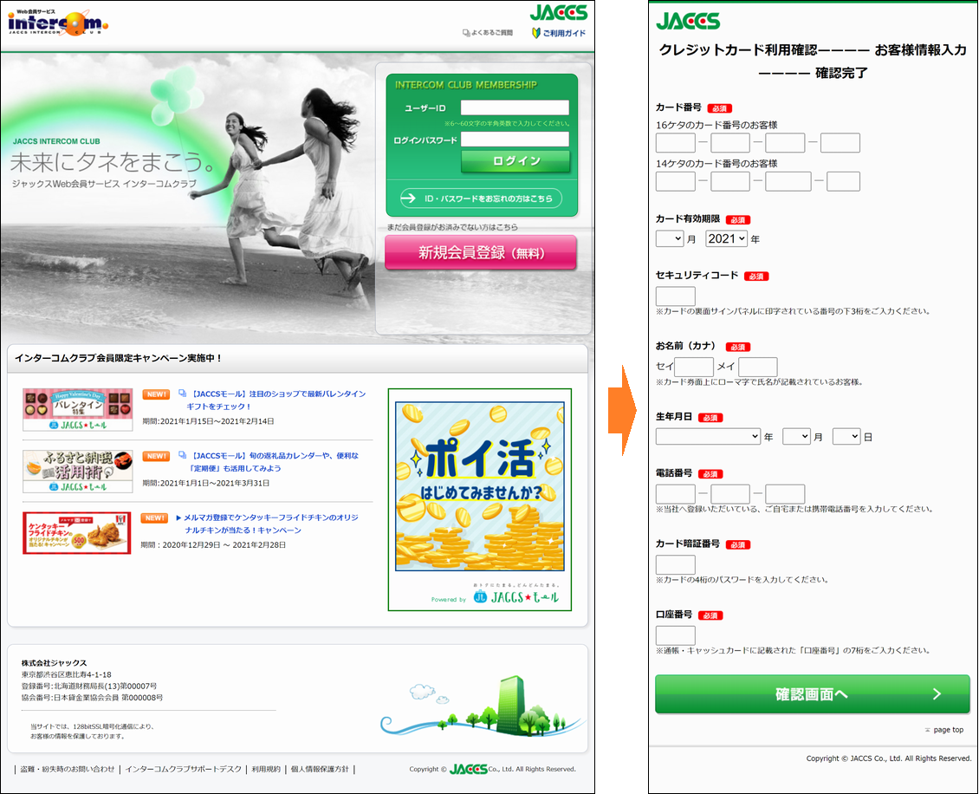Open the 2021 expiry year dropdown
The height and width of the screenshot is (794, 979).
(726, 238)
